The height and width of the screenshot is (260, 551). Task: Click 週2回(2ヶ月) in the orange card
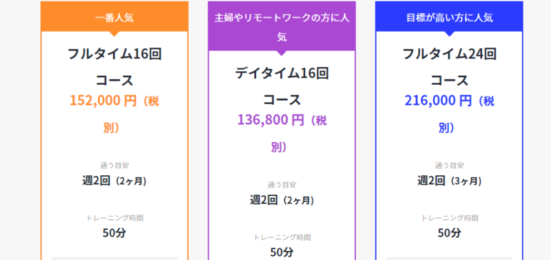(x=114, y=181)
